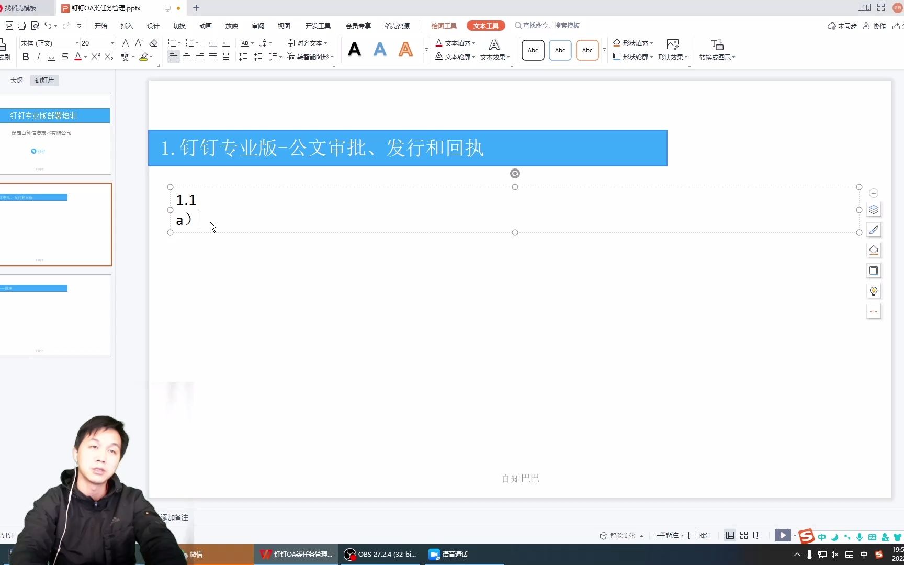Click the 转智能图形 button
The width and height of the screenshot is (904, 565).
pyautogui.click(x=310, y=56)
